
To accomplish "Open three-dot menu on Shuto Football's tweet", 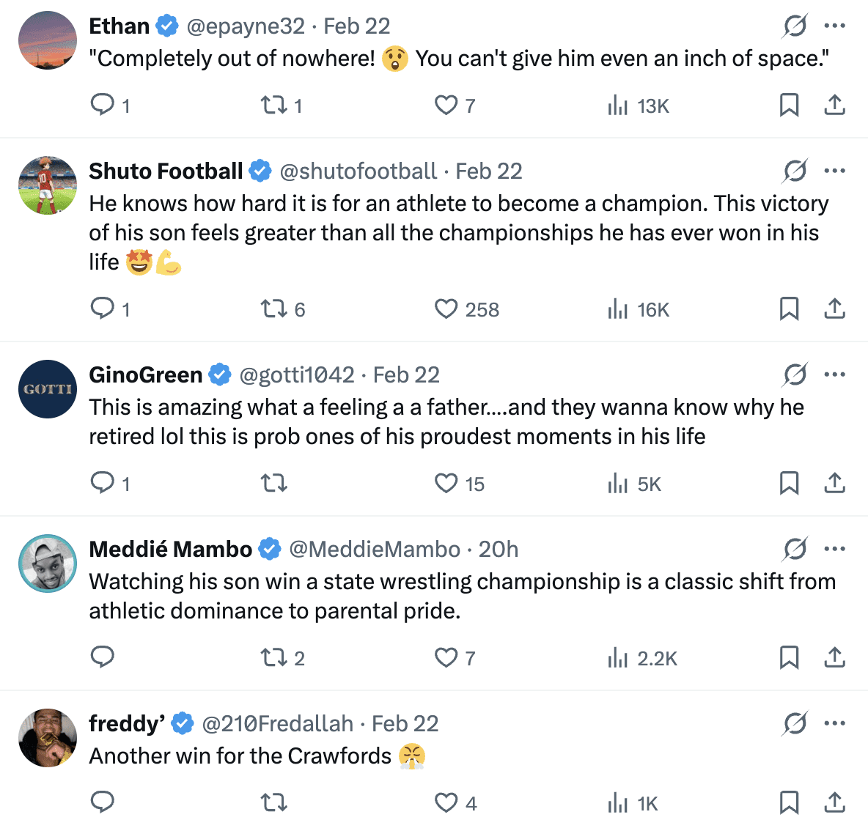I will click(834, 171).
